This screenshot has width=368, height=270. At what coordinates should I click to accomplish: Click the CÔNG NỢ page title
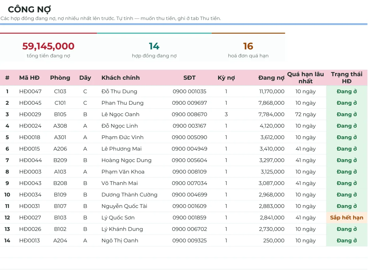click(x=29, y=9)
